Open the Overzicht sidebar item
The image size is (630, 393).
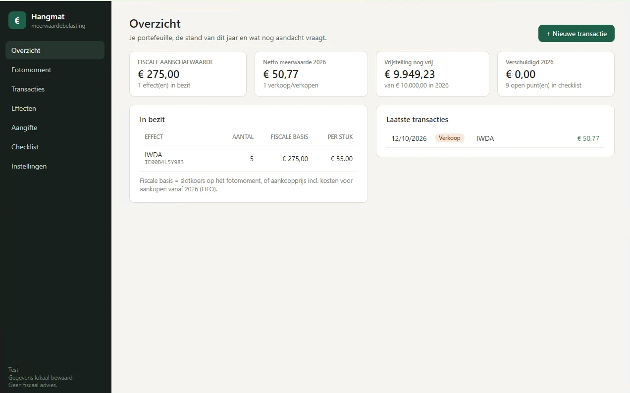(55, 50)
